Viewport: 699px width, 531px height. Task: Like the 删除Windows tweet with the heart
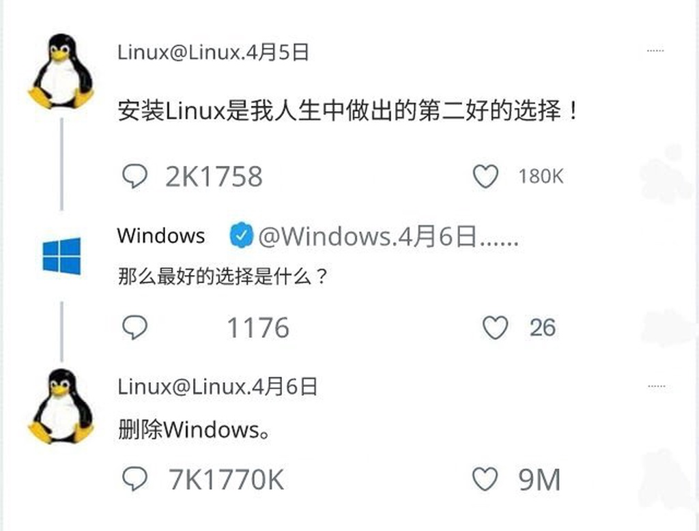coord(485,479)
